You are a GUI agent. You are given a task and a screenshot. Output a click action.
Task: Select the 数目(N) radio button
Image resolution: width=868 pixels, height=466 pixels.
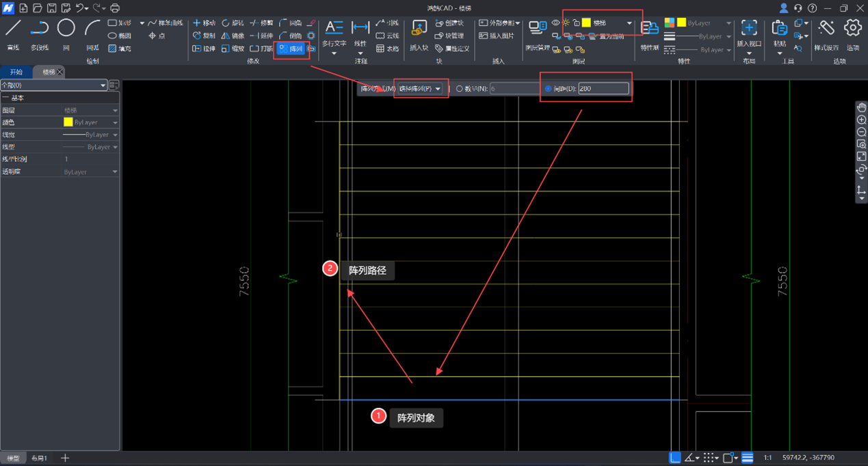pos(460,89)
